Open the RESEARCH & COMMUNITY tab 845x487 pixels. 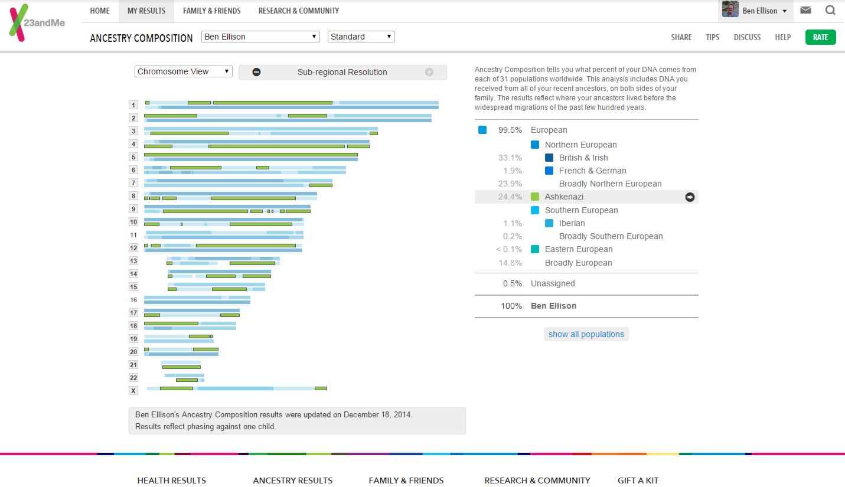point(299,11)
